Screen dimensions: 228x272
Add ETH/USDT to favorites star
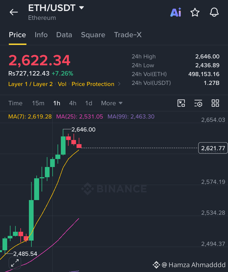[195, 12]
